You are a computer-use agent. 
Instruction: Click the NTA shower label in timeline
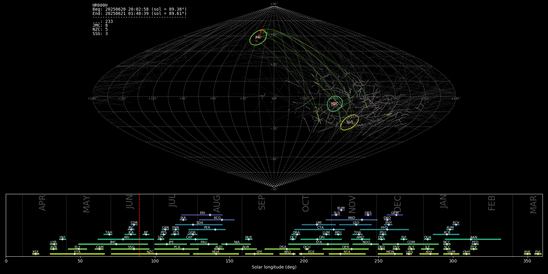[x=347, y=252]
